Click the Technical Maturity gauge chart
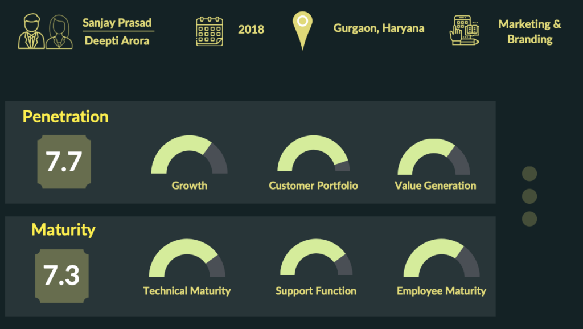 coord(187,258)
